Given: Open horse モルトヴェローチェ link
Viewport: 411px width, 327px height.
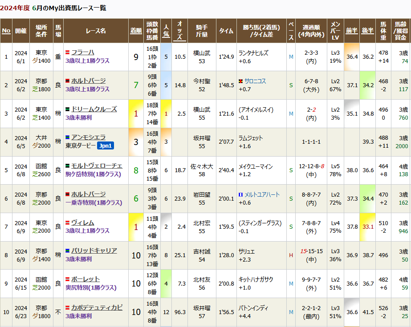Looking at the screenshot, I should coord(97,166).
